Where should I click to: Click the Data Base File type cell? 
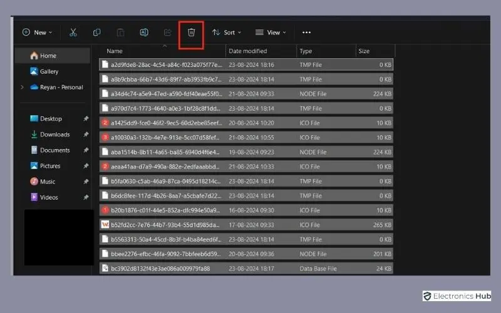coord(318,269)
